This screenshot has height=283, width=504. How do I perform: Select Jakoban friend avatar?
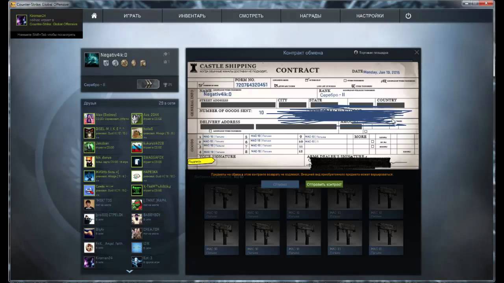(89, 147)
